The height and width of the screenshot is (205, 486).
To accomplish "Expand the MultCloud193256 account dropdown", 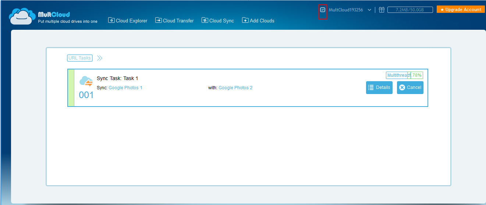I will (369, 10).
